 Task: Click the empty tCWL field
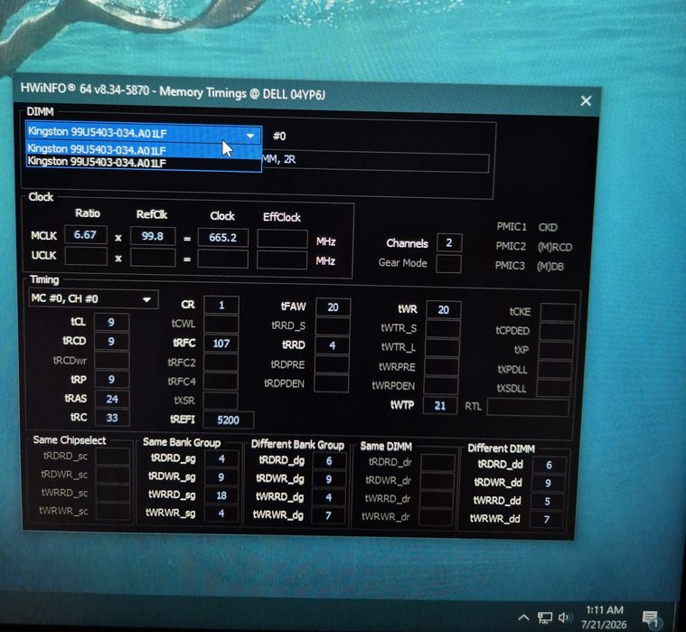pos(221,325)
